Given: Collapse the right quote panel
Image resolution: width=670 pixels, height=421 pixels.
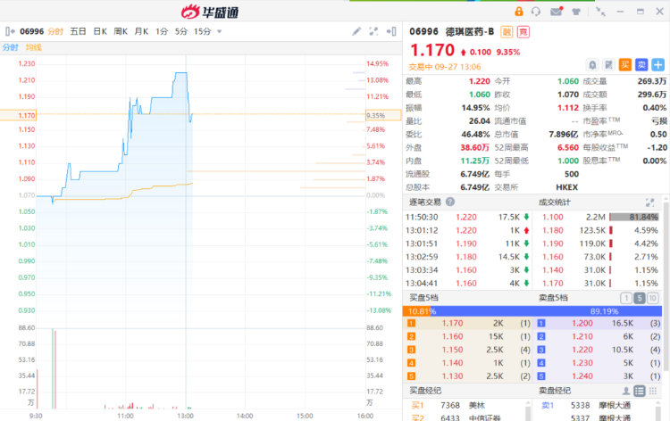Looking at the screenshot, I should point(391,31).
